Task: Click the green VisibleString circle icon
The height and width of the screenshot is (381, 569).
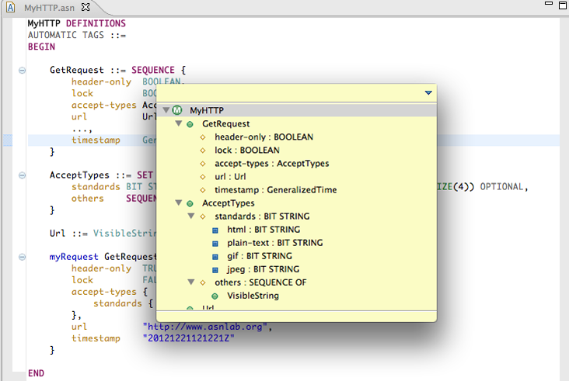Action: click(x=215, y=296)
